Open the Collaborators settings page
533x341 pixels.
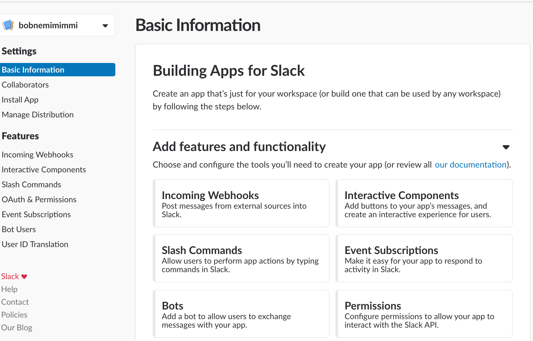pos(25,85)
